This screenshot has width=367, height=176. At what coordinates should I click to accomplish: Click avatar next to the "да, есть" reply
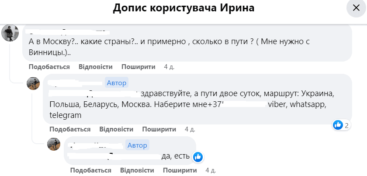[x=54, y=144]
